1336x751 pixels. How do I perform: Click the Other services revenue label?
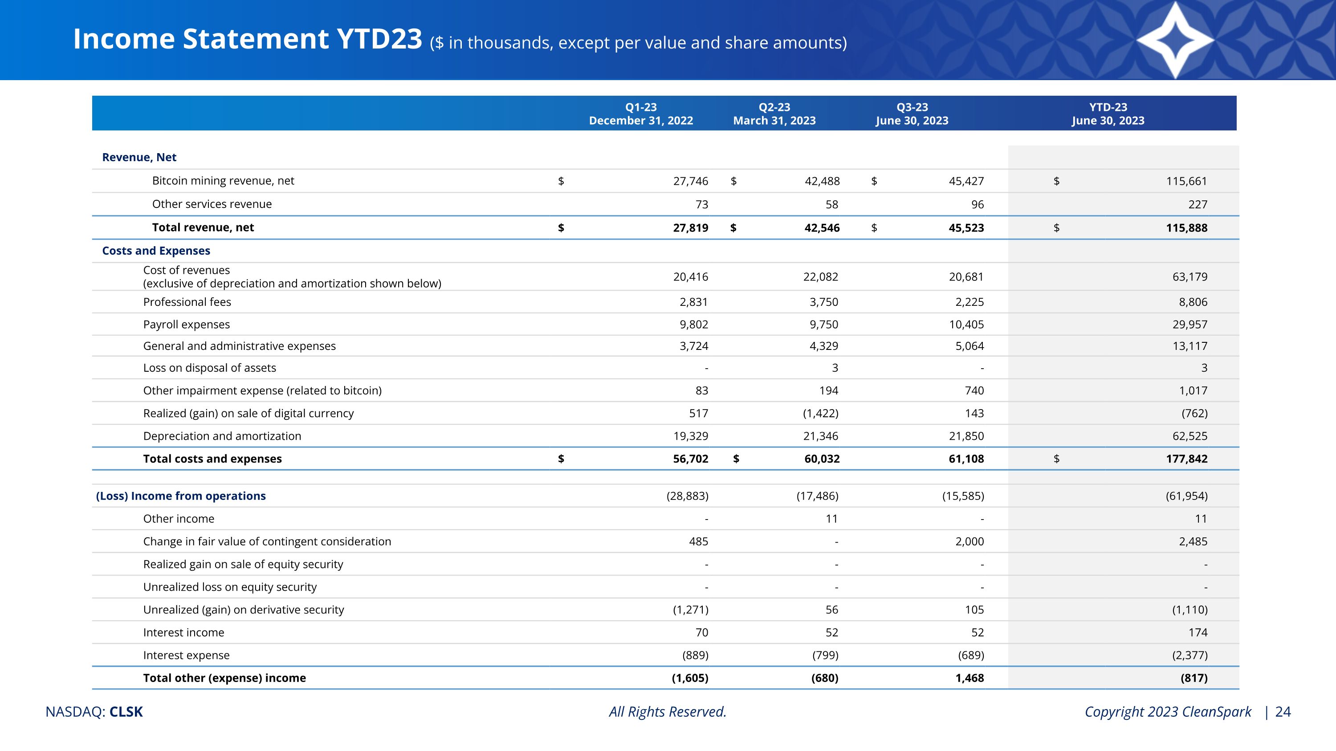tap(212, 204)
